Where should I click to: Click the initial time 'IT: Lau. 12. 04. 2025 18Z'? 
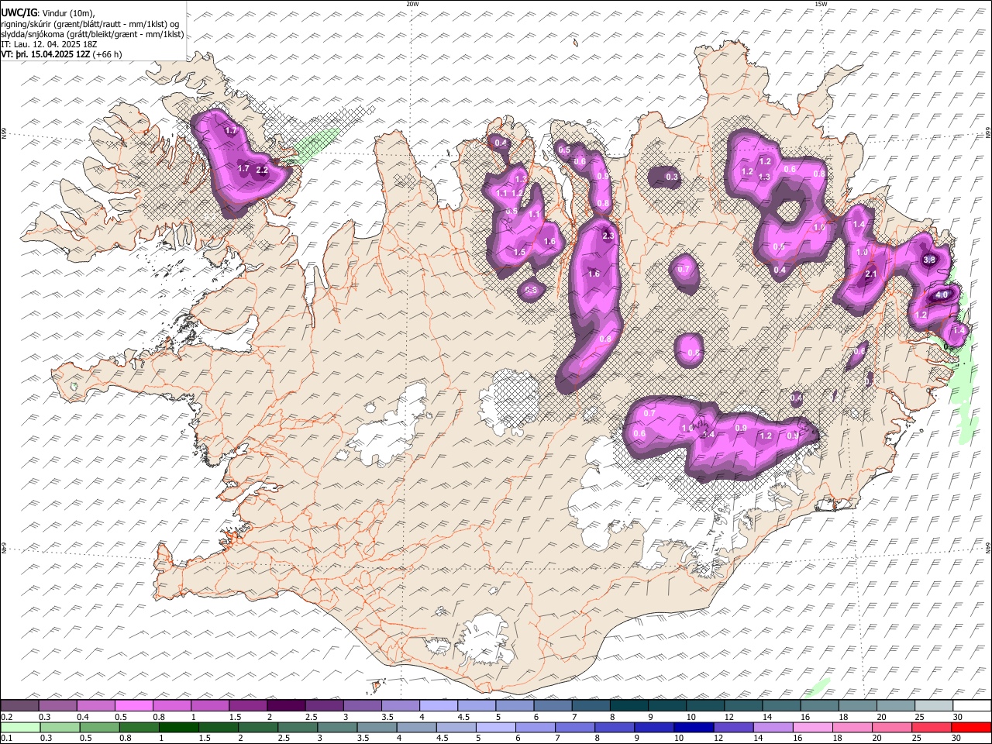(x=49, y=44)
